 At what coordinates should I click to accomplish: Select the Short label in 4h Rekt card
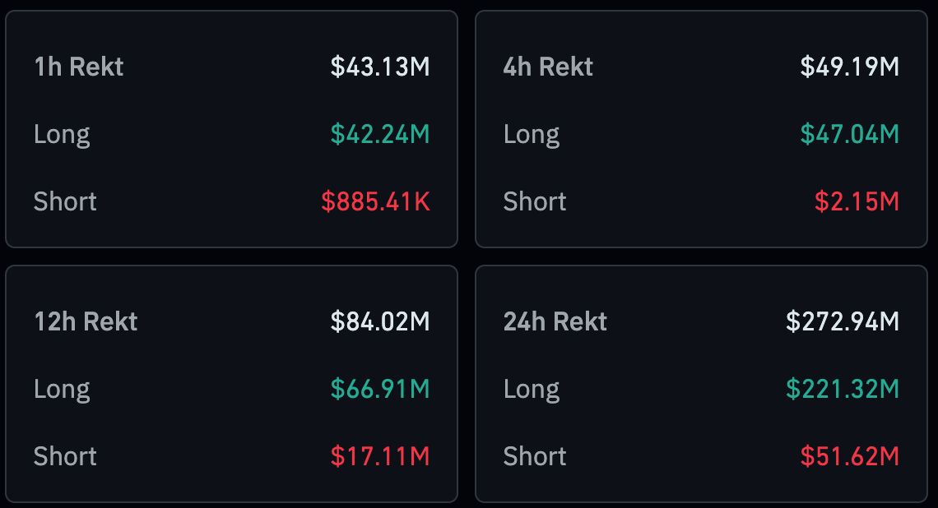pos(535,201)
